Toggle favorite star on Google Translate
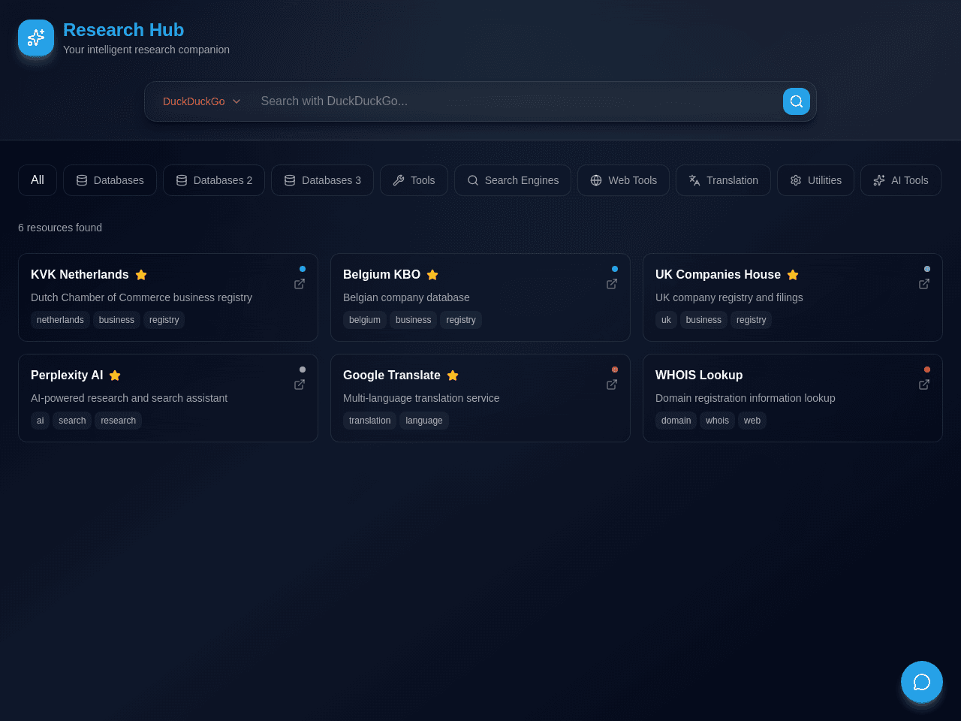This screenshot has height=721, width=961. coord(453,376)
